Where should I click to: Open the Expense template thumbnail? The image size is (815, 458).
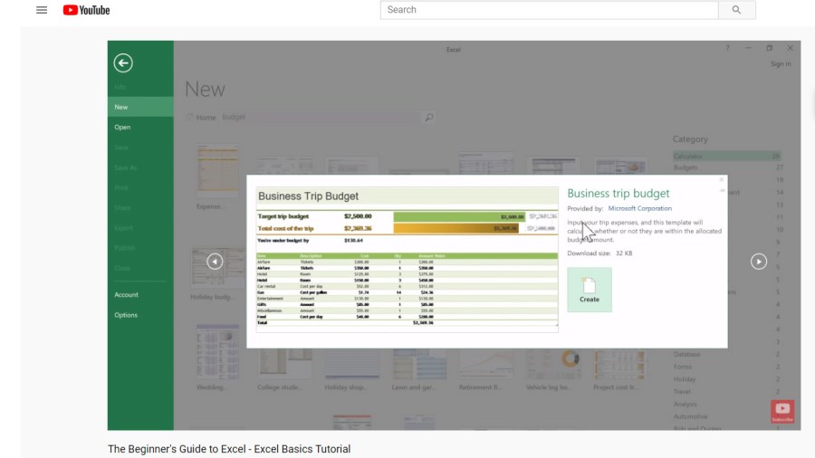(x=217, y=171)
